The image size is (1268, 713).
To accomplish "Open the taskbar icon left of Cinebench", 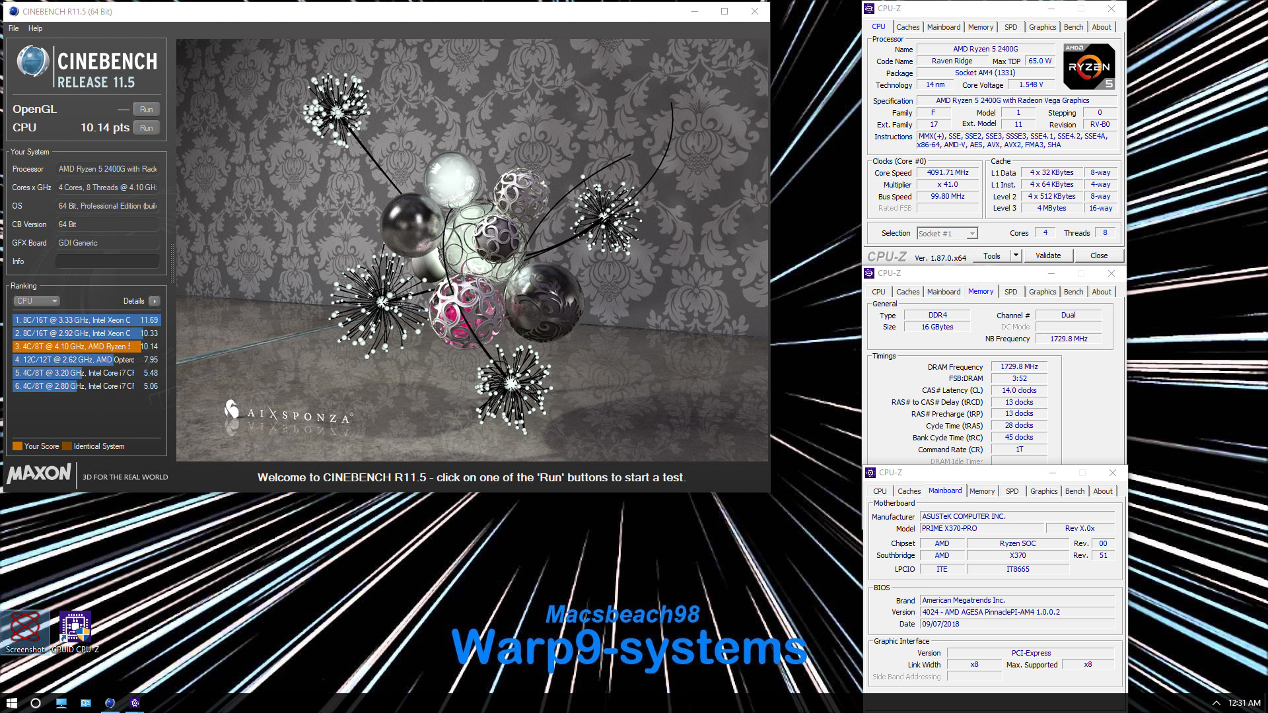I will click(x=85, y=703).
